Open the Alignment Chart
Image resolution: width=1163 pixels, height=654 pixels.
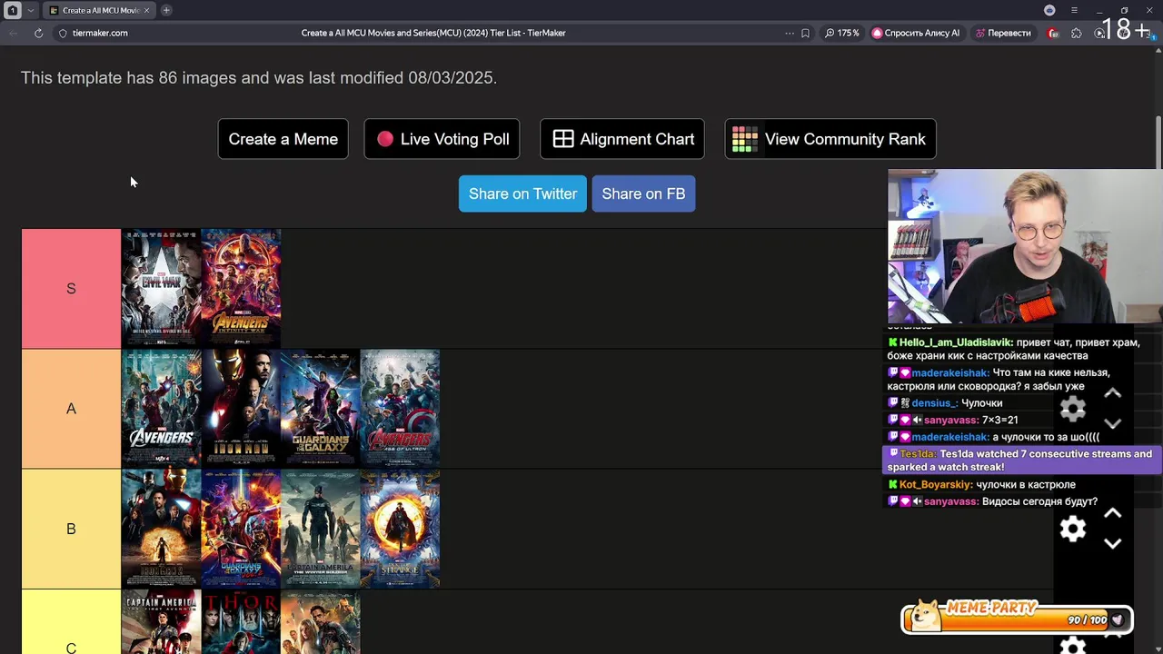coord(622,139)
